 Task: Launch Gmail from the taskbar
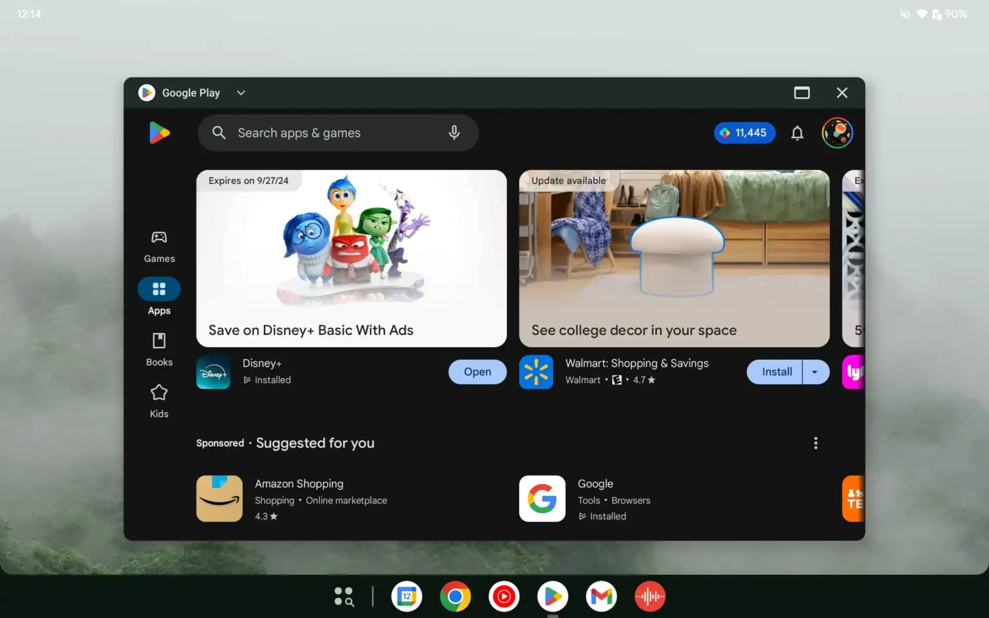tap(601, 596)
